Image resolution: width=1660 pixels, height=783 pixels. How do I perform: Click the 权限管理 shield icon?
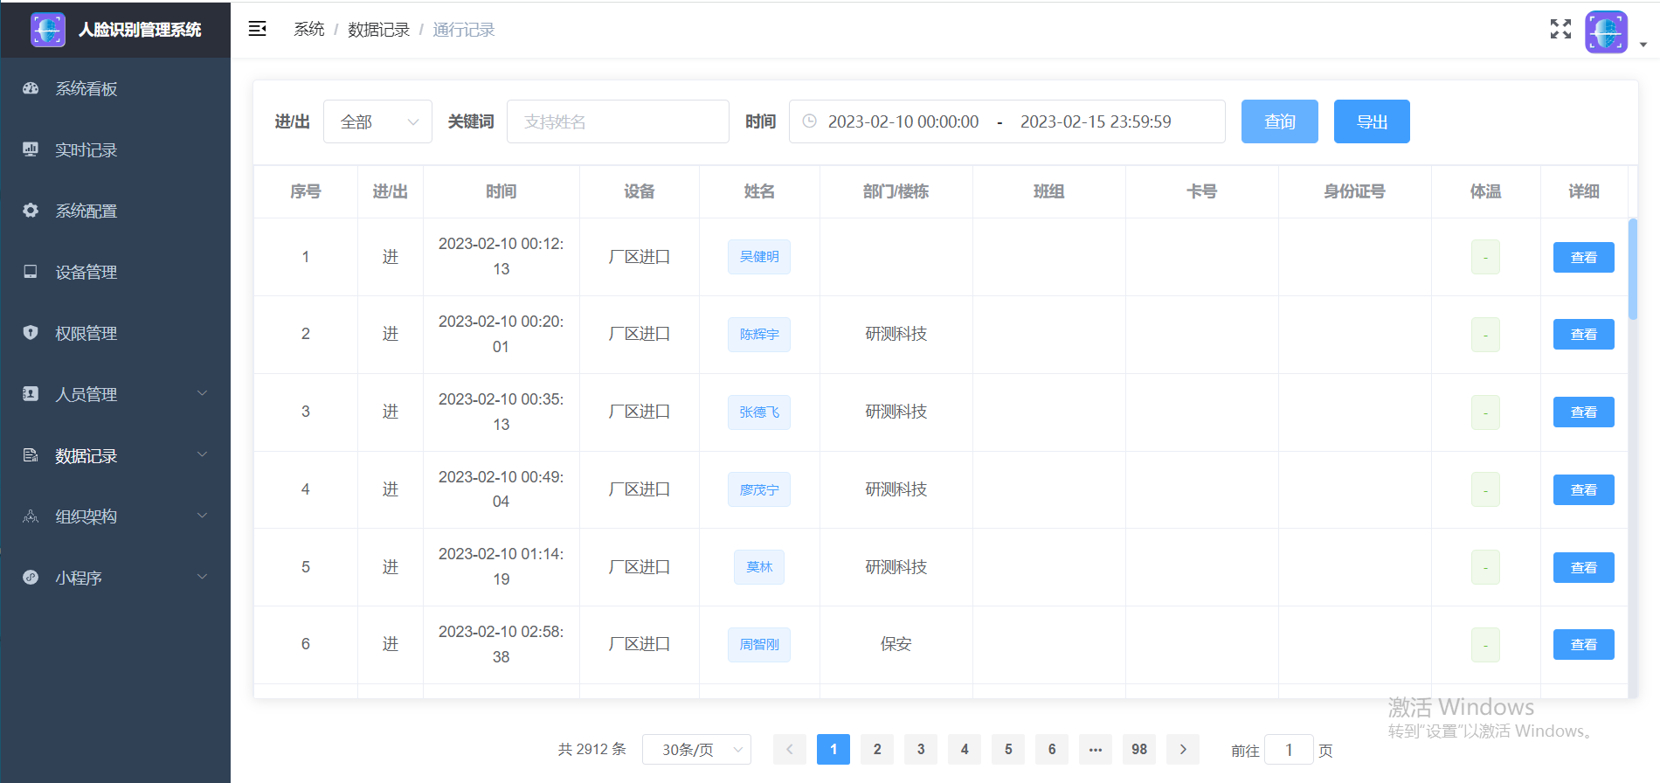pyautogui.click(x=31, y=333)
